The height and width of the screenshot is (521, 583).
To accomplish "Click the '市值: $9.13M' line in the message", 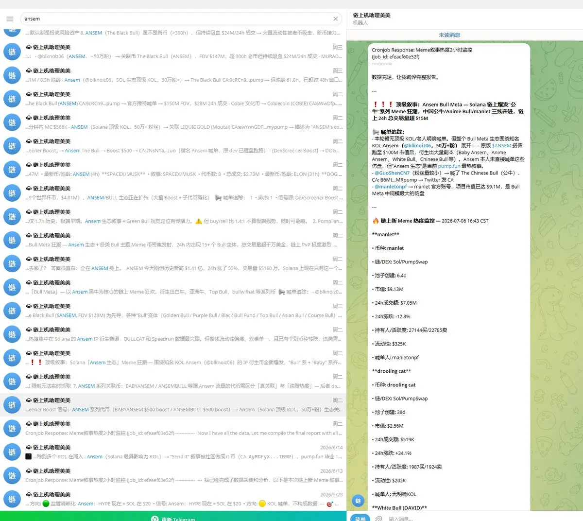I will [389, 289].
